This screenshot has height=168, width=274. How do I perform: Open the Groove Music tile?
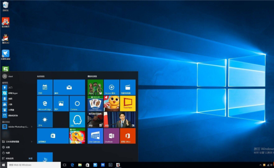tap(111, 87)
